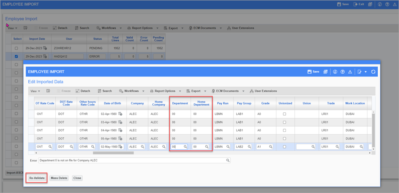
Task: Expand ECM Documents in background toolbar
Action: point(221,28)
